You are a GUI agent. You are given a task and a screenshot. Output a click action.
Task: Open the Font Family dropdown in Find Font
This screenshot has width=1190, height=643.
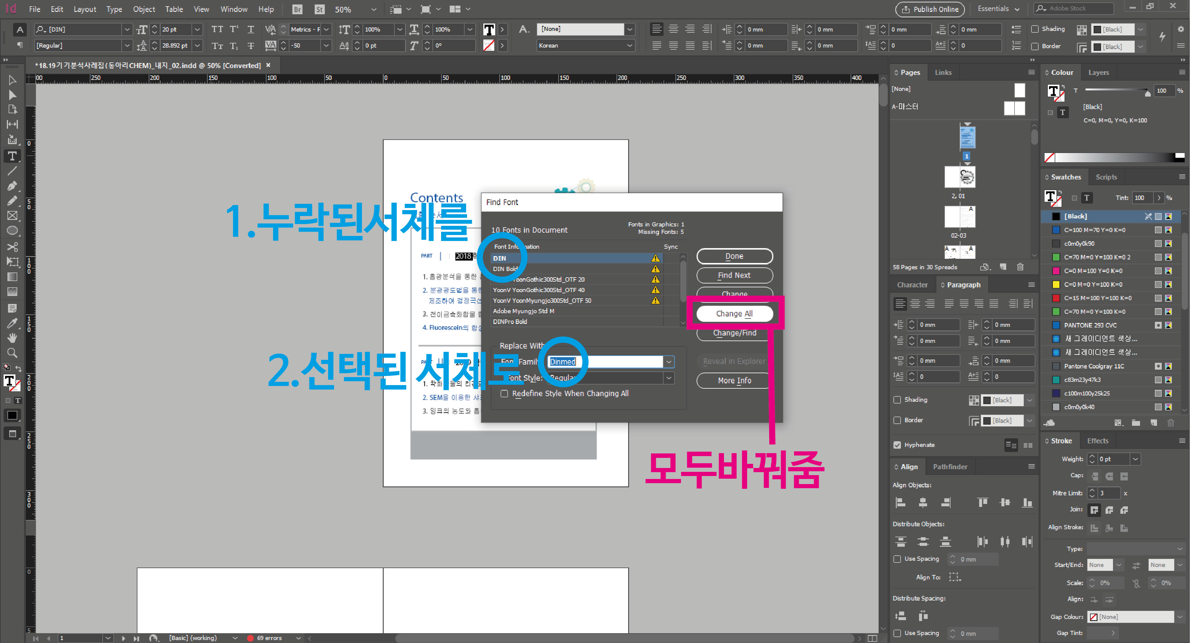tap(668, 362)
